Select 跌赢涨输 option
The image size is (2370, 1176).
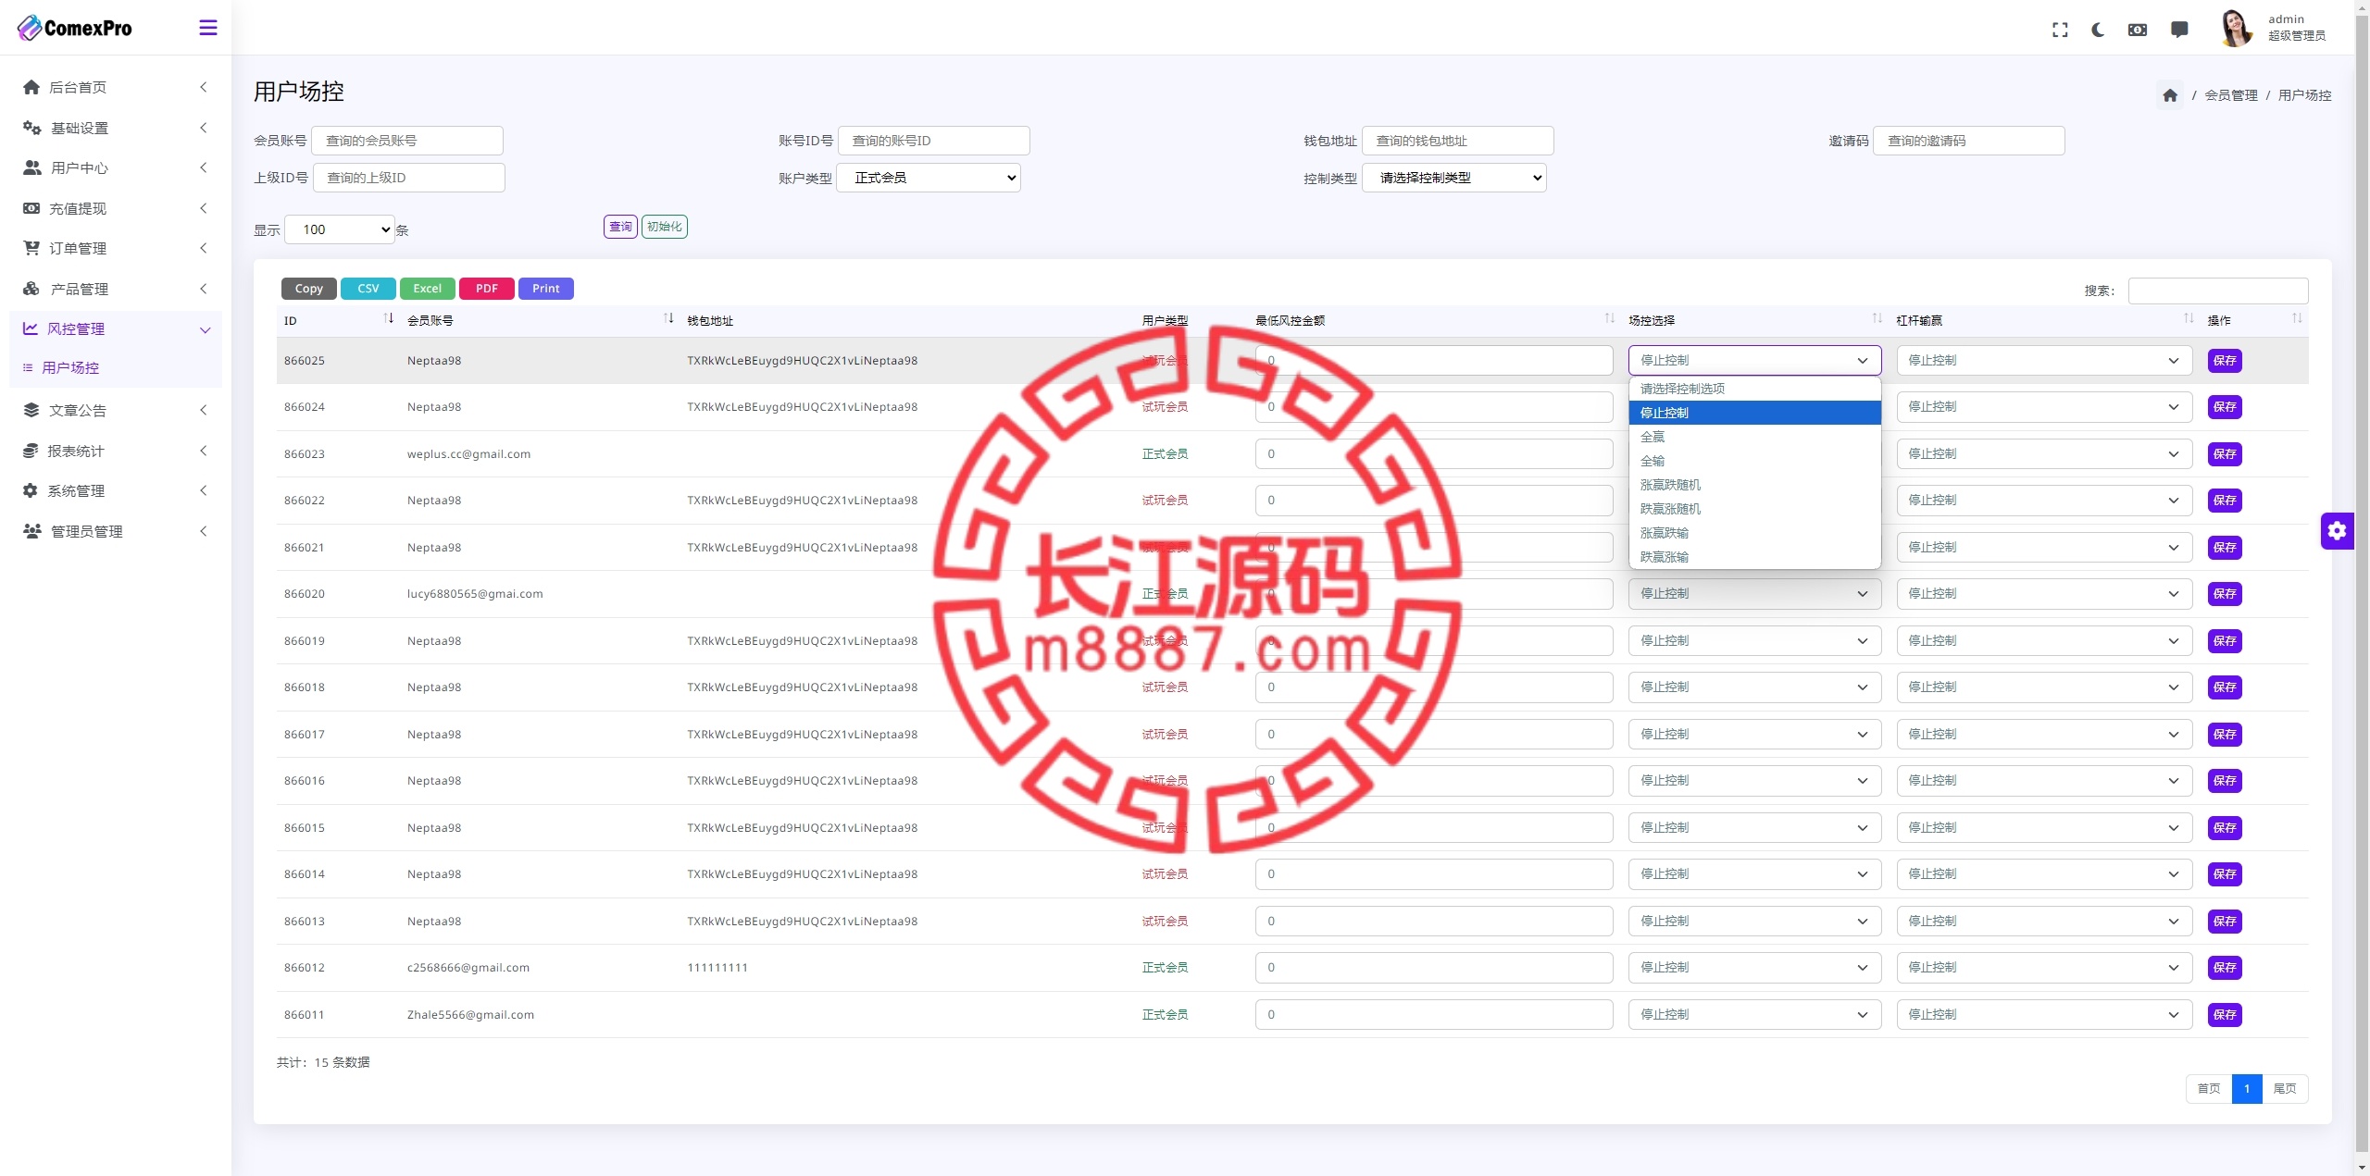pos(1754,557)
